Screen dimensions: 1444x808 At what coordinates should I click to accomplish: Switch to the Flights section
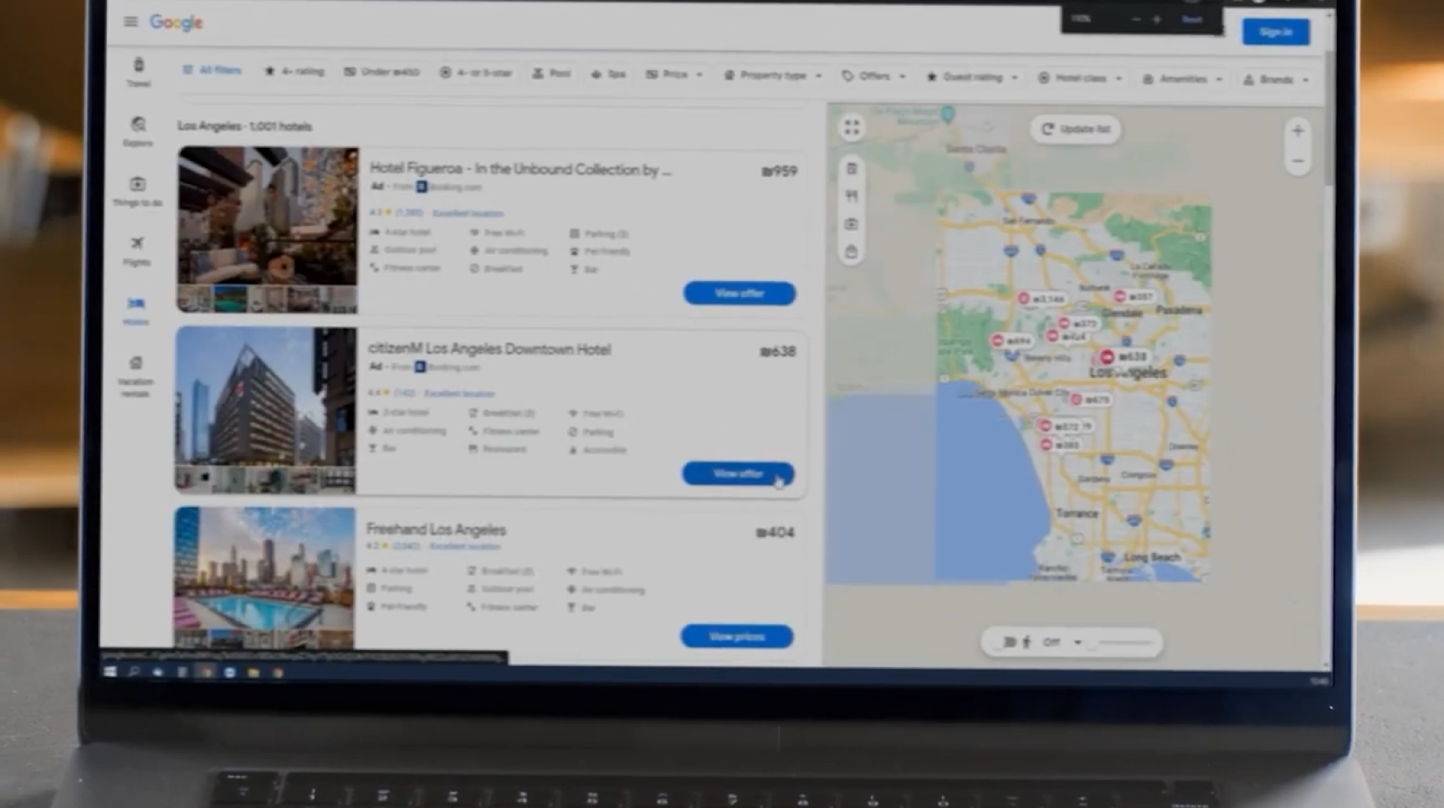(x=137, y=249)
